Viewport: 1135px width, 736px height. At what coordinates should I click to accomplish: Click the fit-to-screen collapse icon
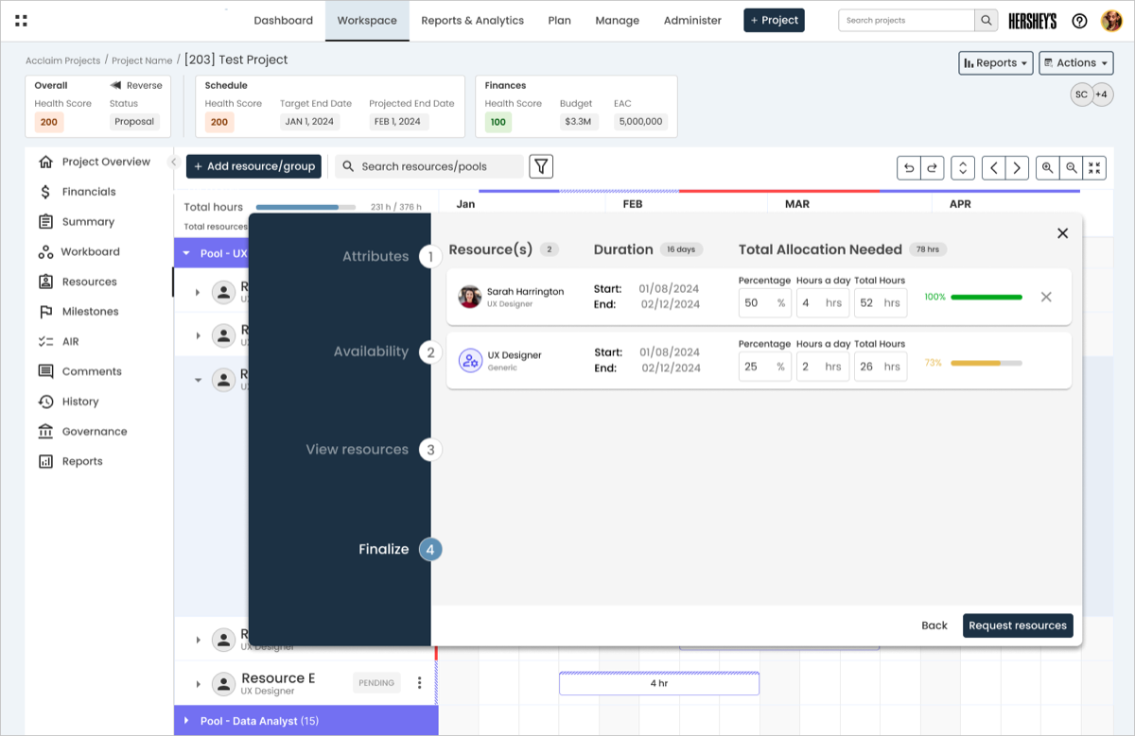pos(1094,167)
